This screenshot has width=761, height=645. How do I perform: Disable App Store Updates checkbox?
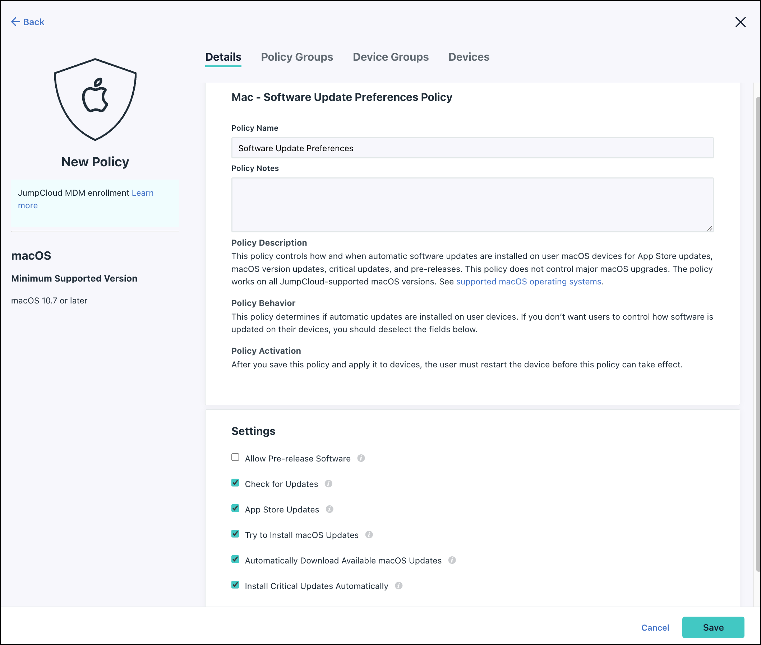tap(235, 509)
